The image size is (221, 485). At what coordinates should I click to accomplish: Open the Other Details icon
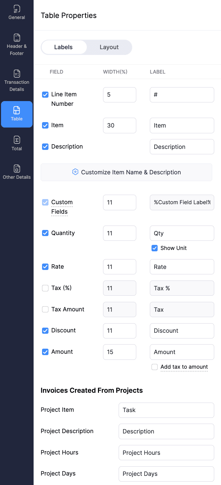17,169
